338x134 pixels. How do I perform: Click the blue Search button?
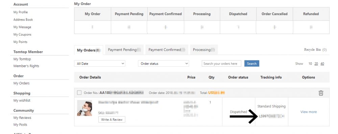click(251, 64)
